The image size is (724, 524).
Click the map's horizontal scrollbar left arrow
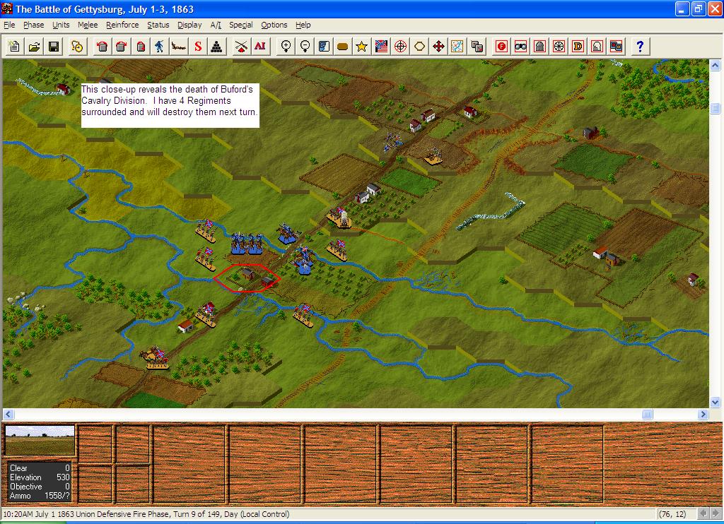tap(8, 415)
